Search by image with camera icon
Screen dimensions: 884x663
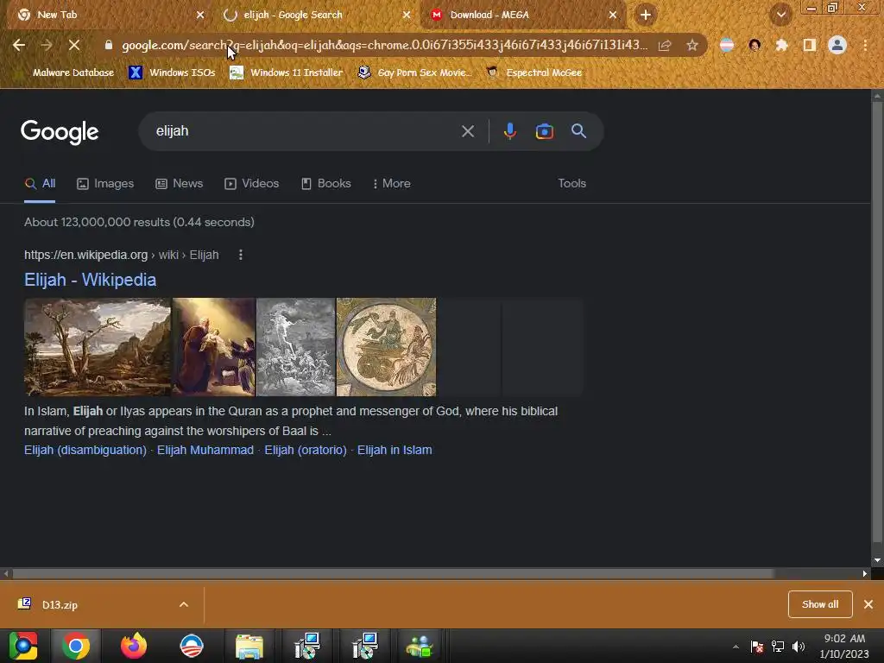[544, 131]
